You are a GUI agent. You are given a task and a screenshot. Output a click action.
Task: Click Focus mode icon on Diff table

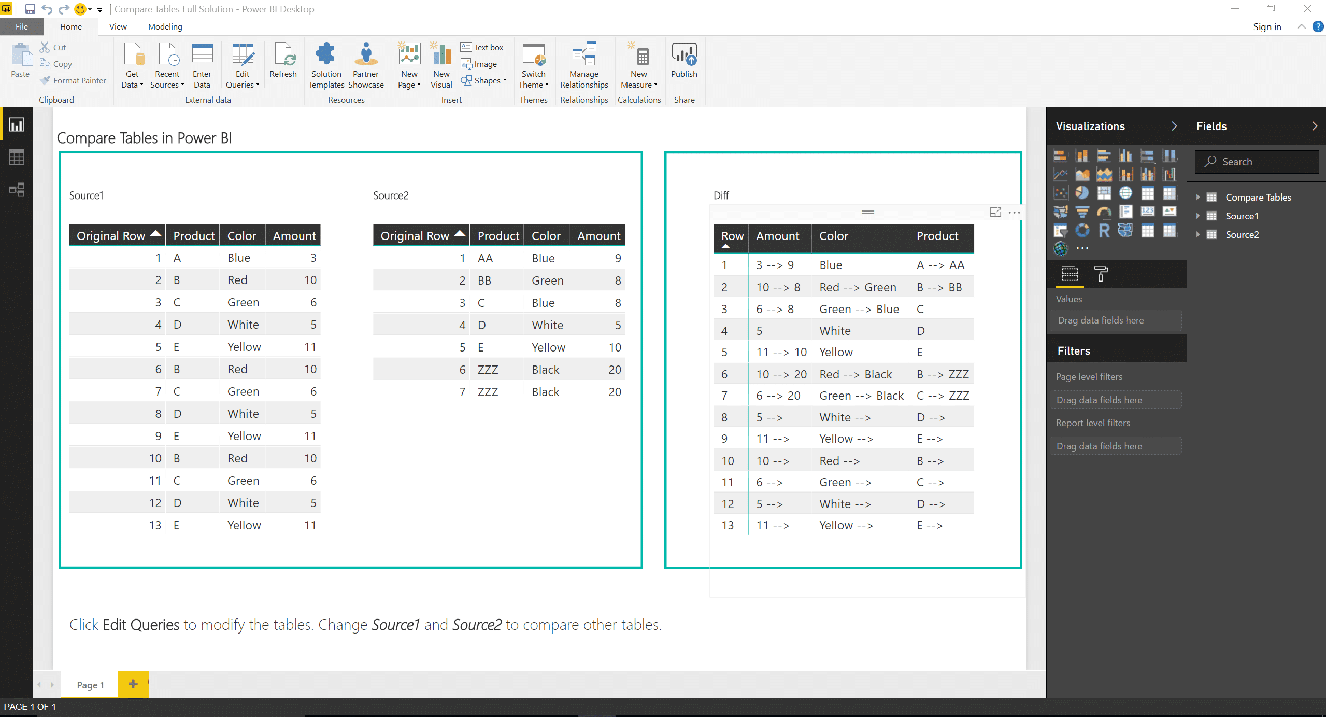click(x=995, y=212)
